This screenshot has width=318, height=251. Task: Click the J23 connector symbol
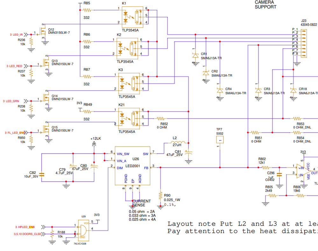point(304,43)
